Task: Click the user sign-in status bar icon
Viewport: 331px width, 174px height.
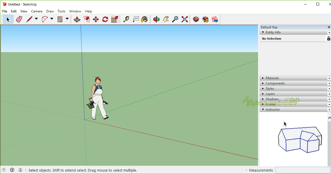Action: [20, 170]
